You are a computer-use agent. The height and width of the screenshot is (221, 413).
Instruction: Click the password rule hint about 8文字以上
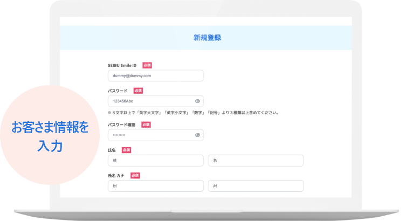(x=193, y=113)
